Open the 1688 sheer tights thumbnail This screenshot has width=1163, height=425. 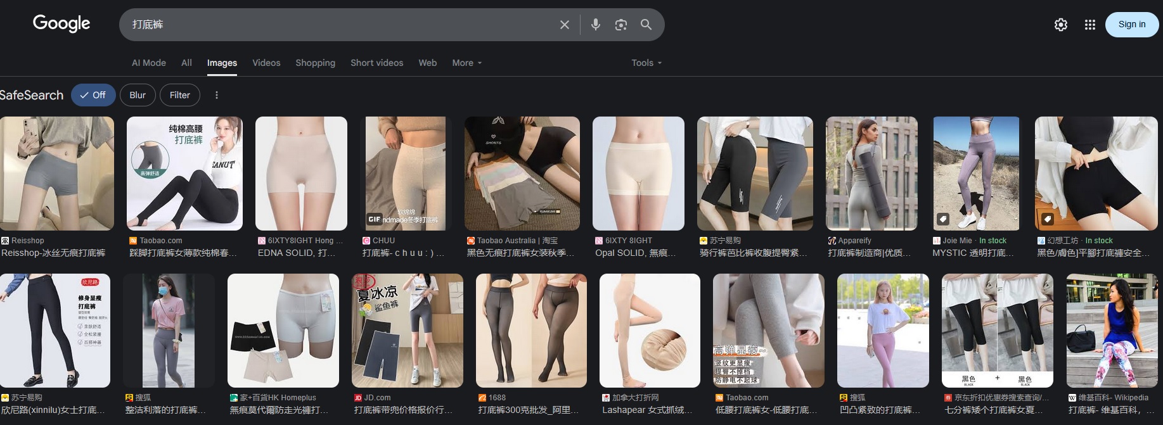point(531,330)
